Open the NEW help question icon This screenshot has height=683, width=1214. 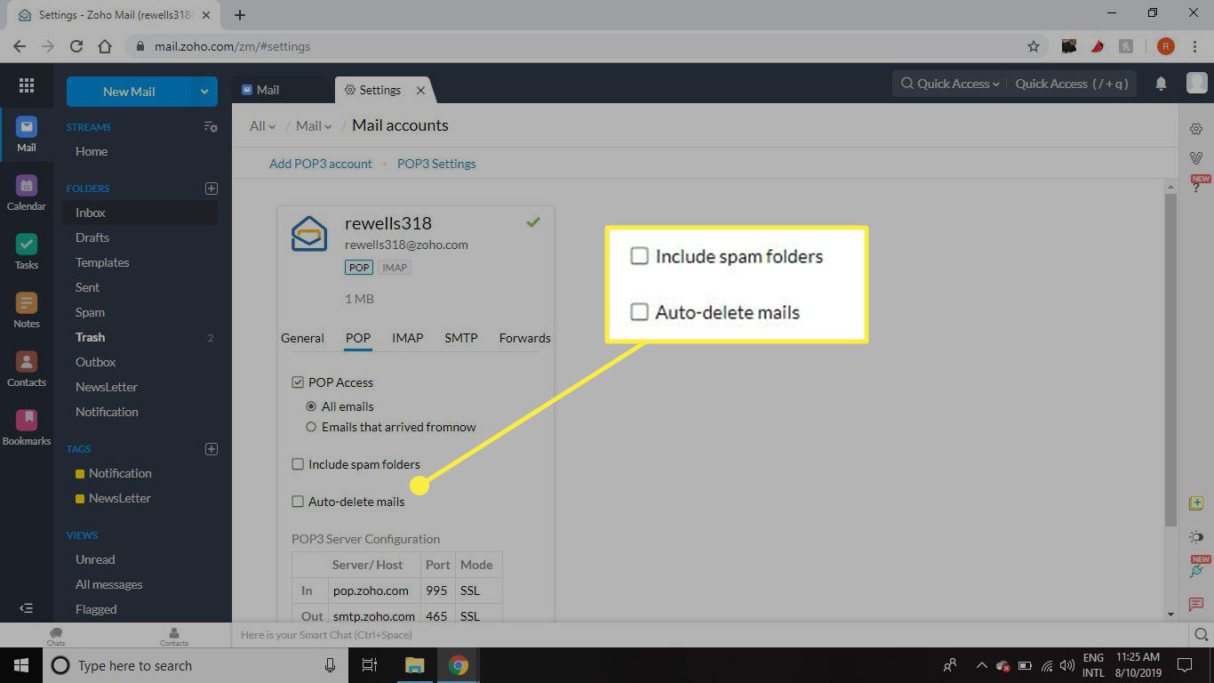coord(1197,184)
